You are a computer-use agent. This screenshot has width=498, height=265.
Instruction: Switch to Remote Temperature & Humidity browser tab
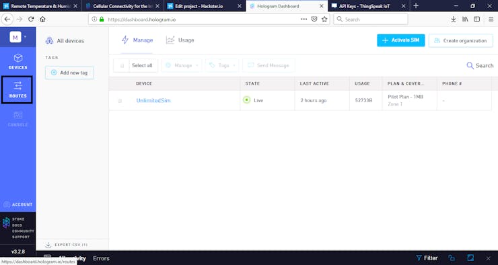(40, 5)
